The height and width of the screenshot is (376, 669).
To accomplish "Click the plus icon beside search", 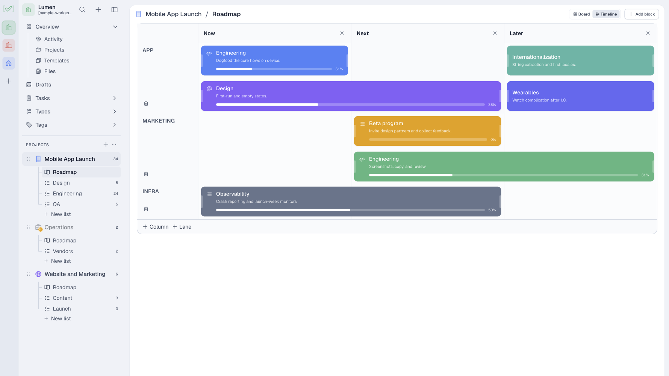I will point(98,10).
